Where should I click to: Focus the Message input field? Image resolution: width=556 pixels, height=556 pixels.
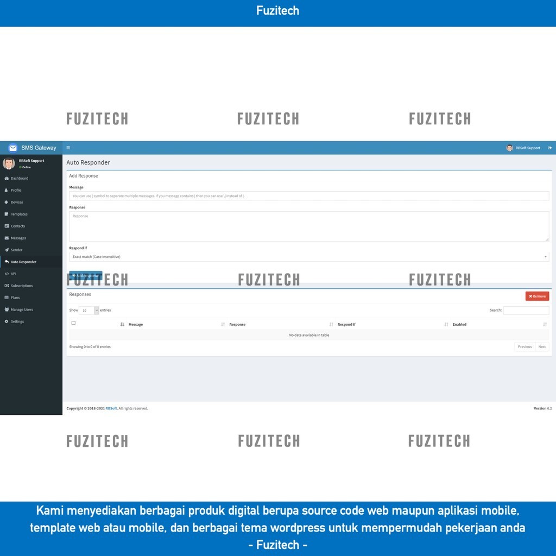309,195
